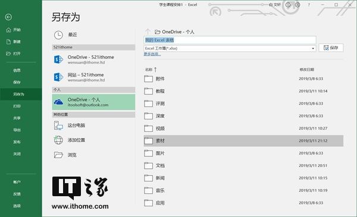The height and width of the screenshot is (217, 357).
Task: Click the 浏览 folder icon
Action: click(x=58, y=155)
